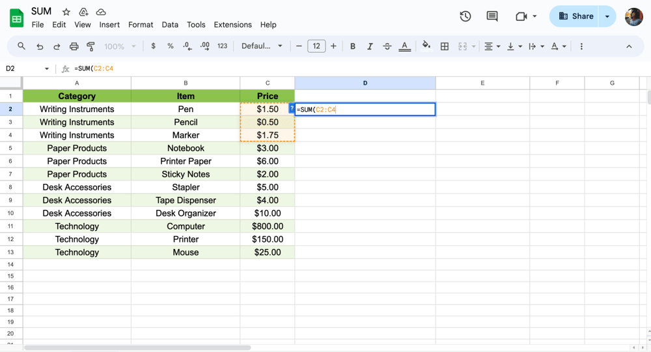This screenshot has height=352, width=651.
Task: Open the comments panel icon
Action: point(492,16)
